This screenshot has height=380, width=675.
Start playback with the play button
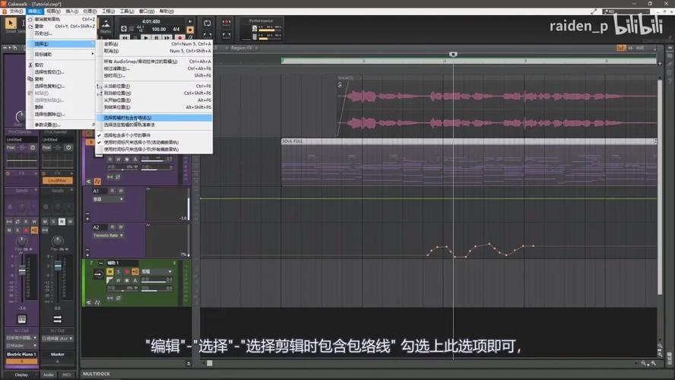[145, 38]
